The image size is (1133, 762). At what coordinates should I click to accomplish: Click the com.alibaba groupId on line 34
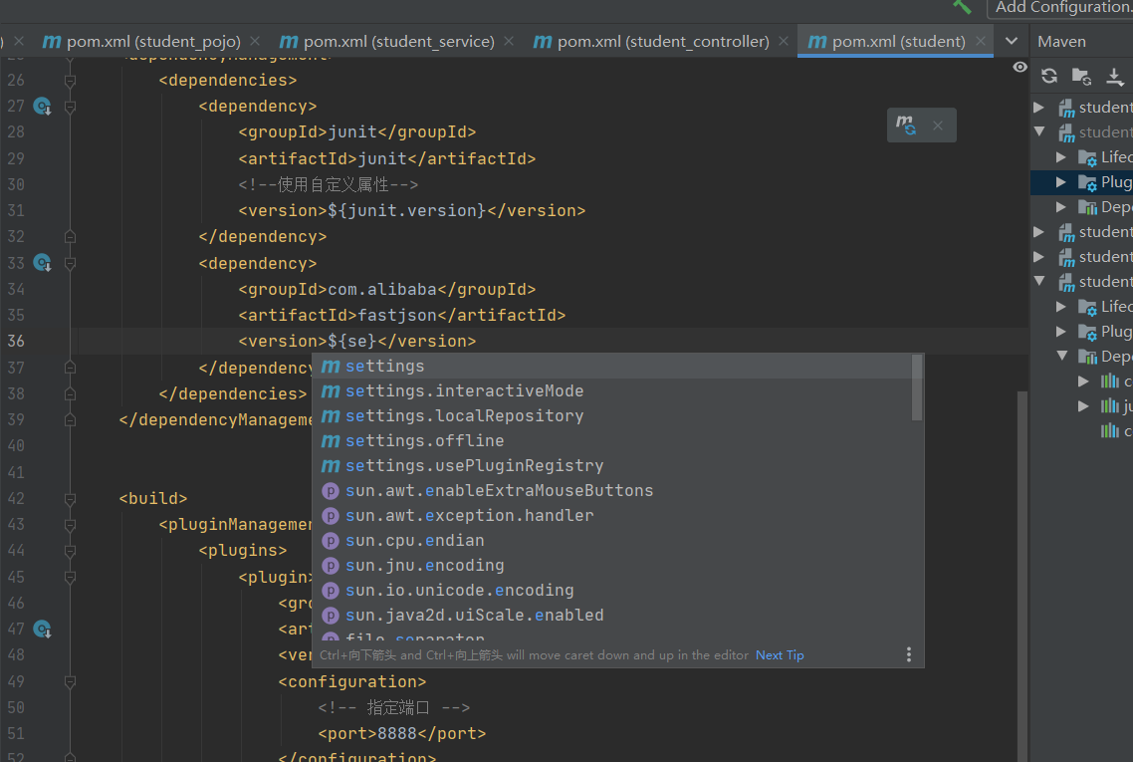coord(382,289)
